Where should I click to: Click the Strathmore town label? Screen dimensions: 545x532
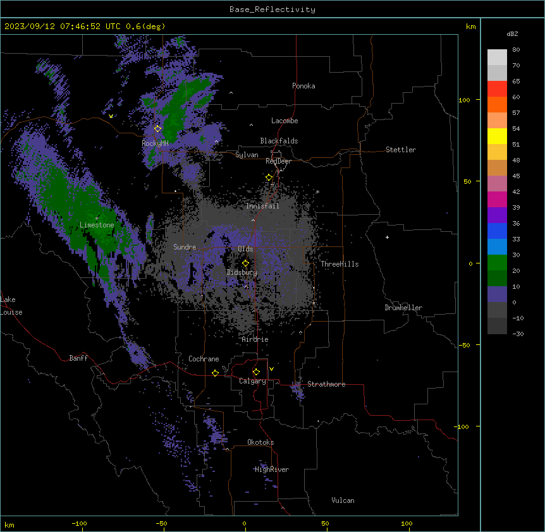click(326, 384)
